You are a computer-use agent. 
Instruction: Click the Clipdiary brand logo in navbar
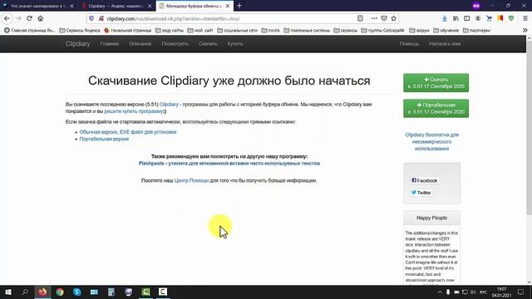click(77, 44)
